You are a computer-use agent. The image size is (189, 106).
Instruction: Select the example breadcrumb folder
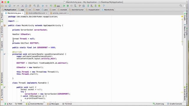point(62,10)
